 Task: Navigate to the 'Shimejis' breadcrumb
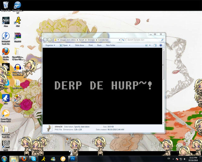tap(91, 40)
